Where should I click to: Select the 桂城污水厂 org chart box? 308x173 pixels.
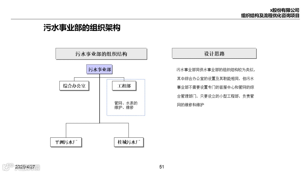[x=129, y=142]
